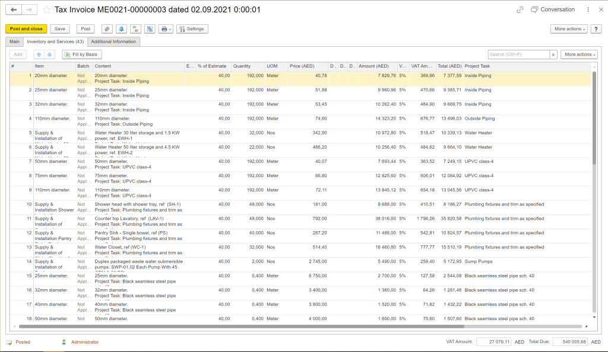Post the document
The width and height of the screenshot is (608, 352).
pos(85,29)
